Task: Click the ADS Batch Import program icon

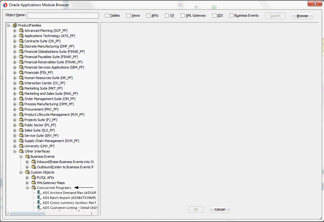Action: [40, 198]
